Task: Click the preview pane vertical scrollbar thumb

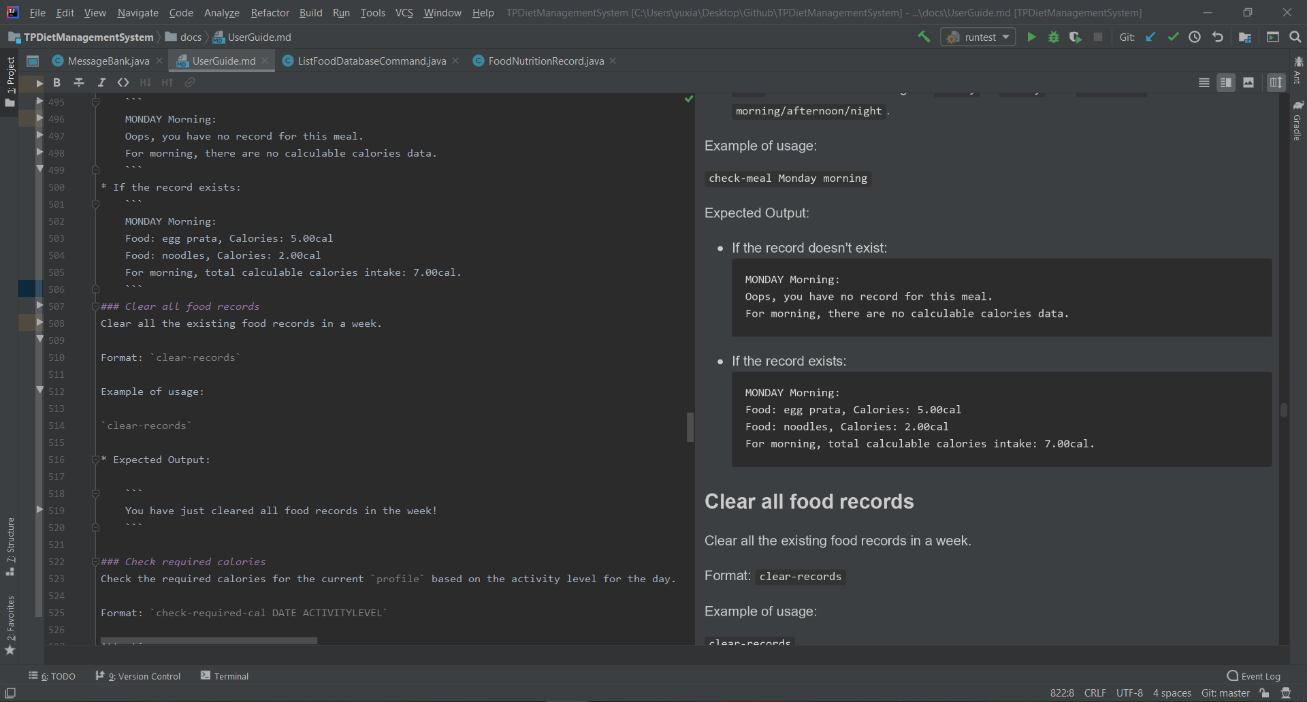Action: [x=1284, y=410]
